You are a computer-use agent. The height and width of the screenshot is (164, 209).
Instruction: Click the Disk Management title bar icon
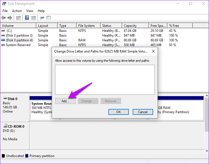pos(4,4)
